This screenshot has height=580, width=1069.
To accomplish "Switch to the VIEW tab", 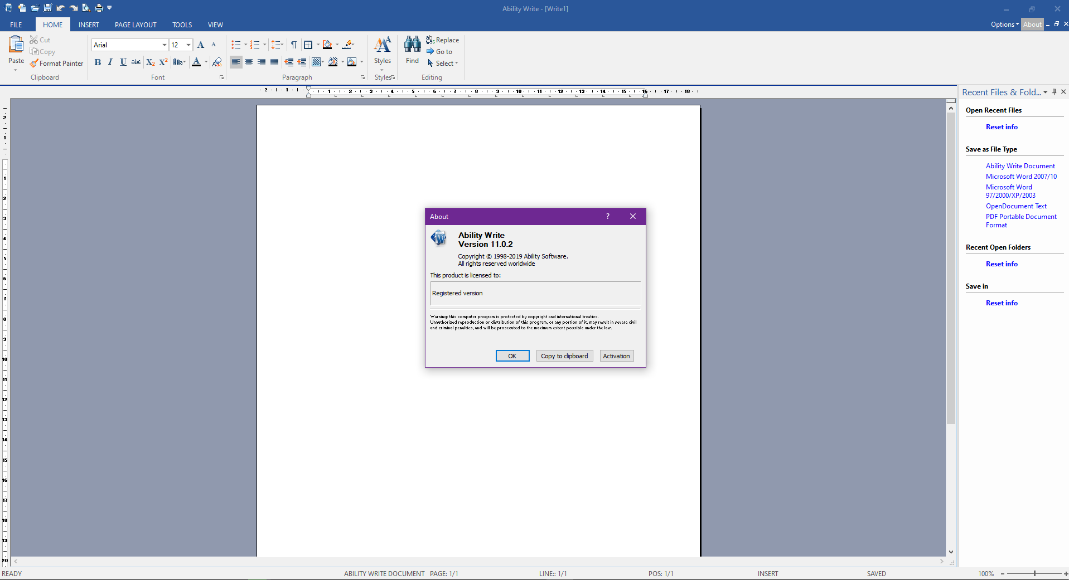I will coord(215,25).
